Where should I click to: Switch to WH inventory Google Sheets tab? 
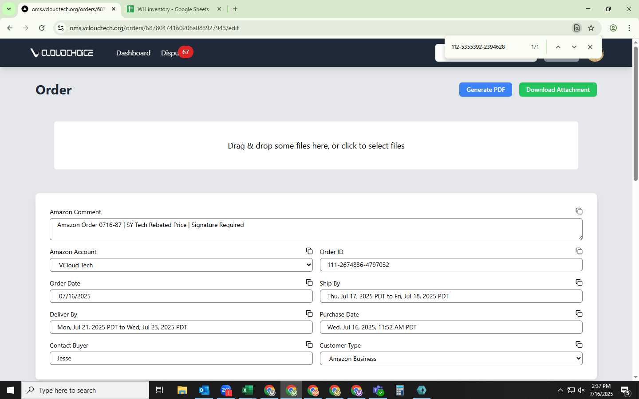tap(174, 9)
